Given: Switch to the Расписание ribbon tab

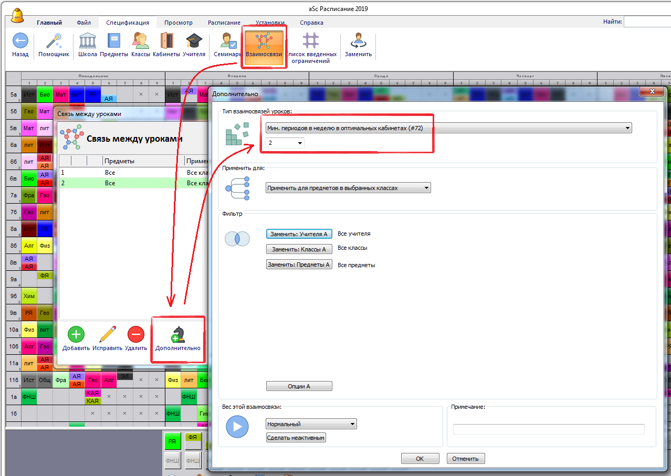Looking at the screenshot, I should pyautogui.click(x=224, y=23).
